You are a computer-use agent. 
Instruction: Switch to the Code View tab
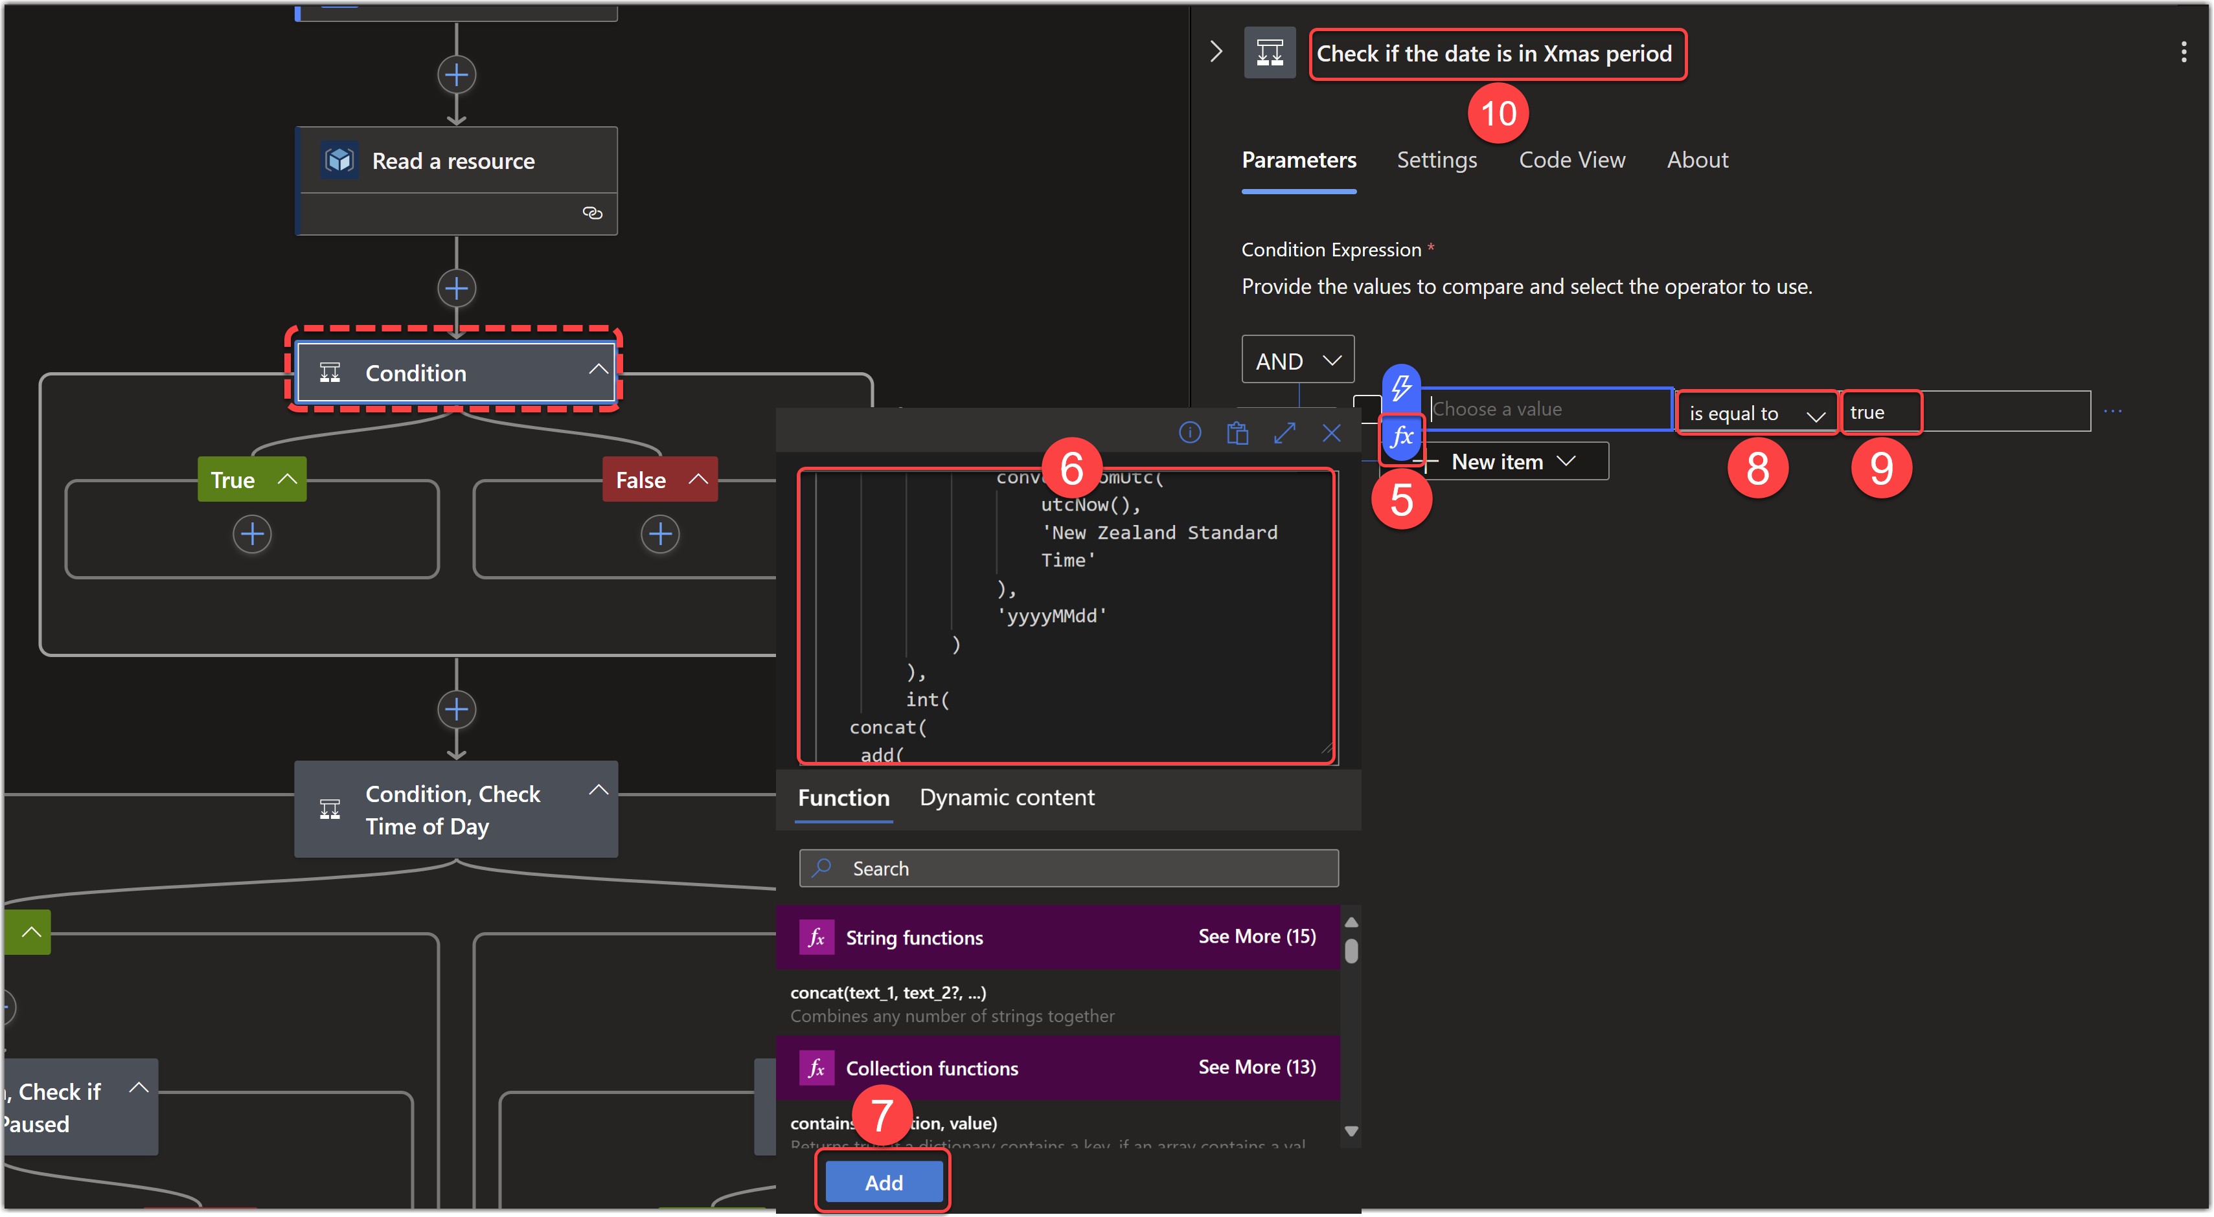tap(1571, 160)
